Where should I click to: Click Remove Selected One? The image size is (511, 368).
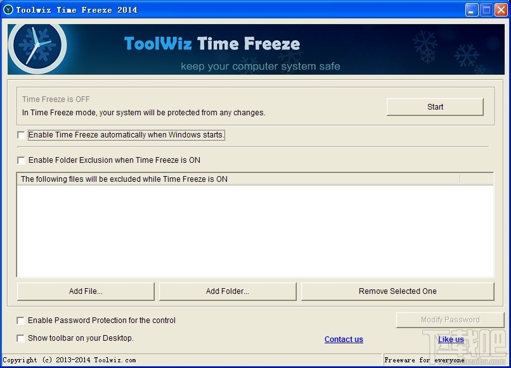(x=397, y=291)
